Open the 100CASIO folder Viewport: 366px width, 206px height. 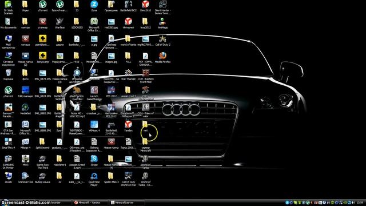[x=77, y=23]
